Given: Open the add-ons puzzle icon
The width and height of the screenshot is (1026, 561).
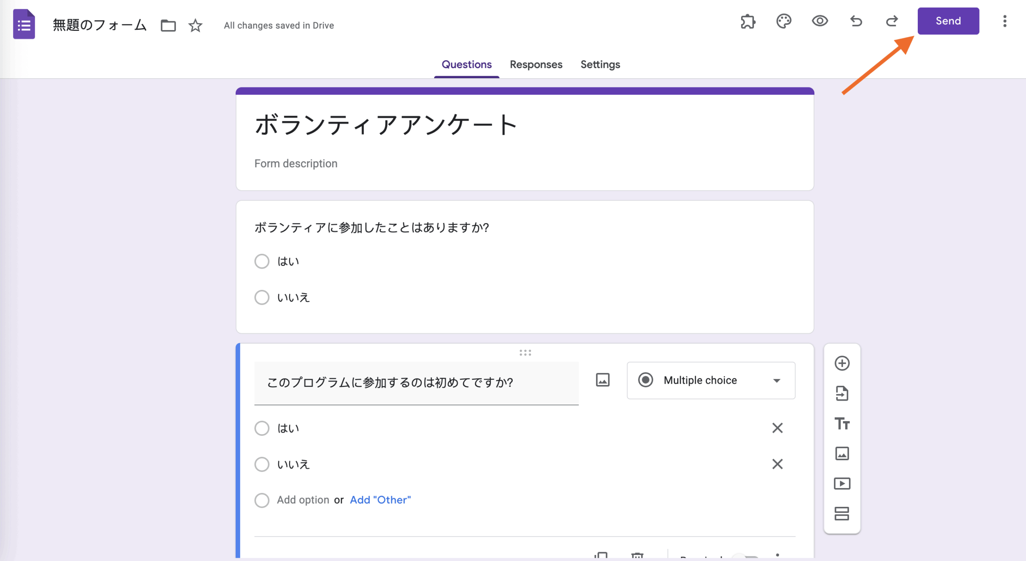Looking at the screenshot, I should click(x=748, y=21).
